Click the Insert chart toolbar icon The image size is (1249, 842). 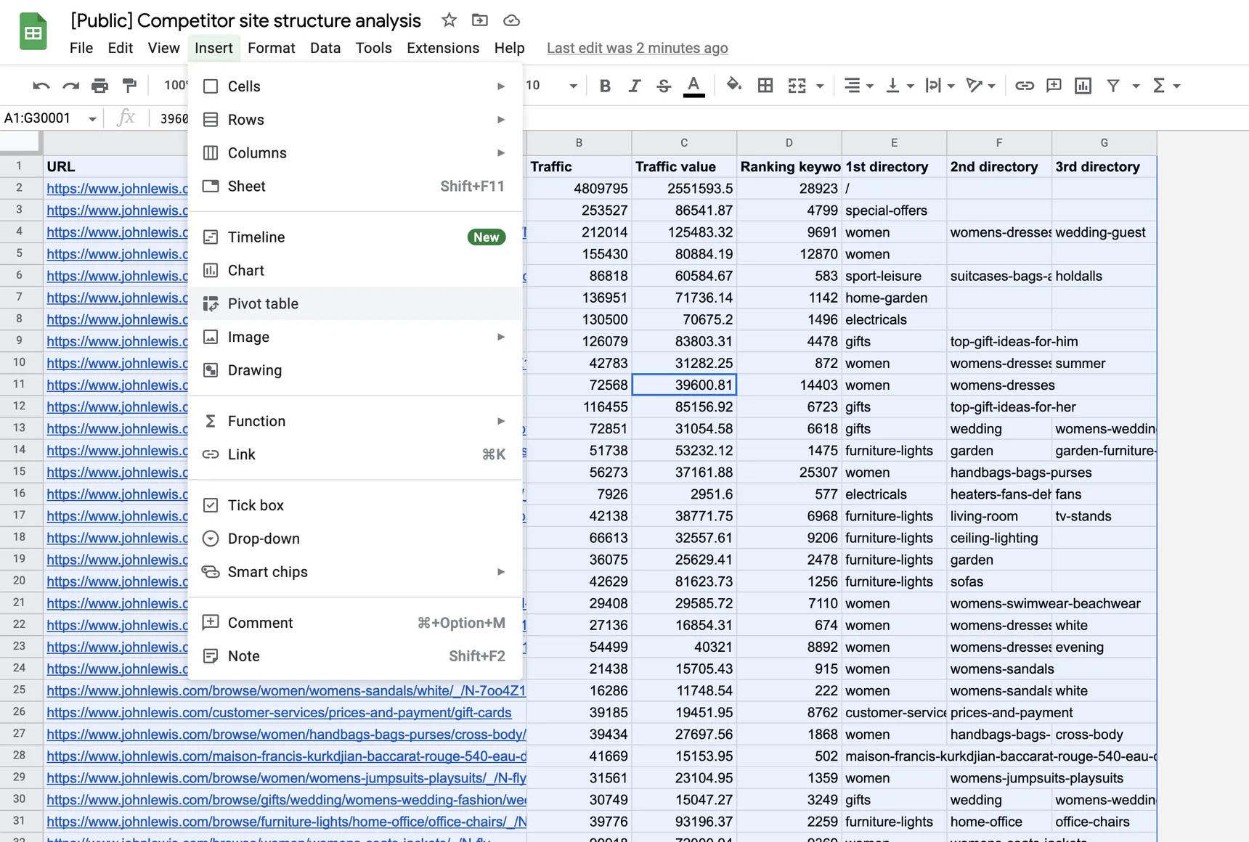point(1083,86)
